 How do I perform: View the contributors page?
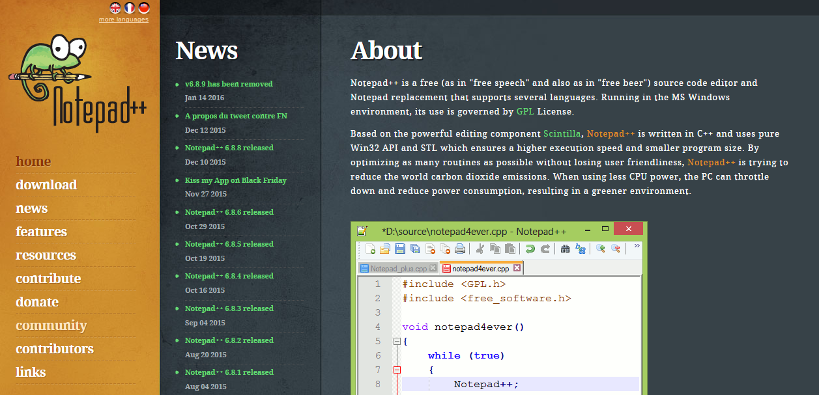(x=55, y=349)
